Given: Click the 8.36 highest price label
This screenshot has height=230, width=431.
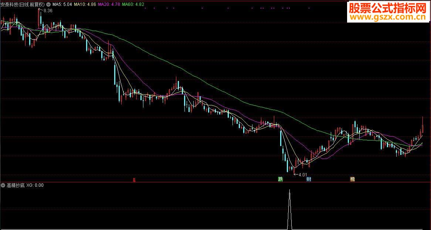Looking at the screenshot, I should (48, 11).
